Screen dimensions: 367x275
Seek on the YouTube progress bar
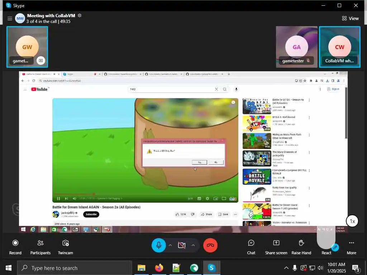[145, 194]
